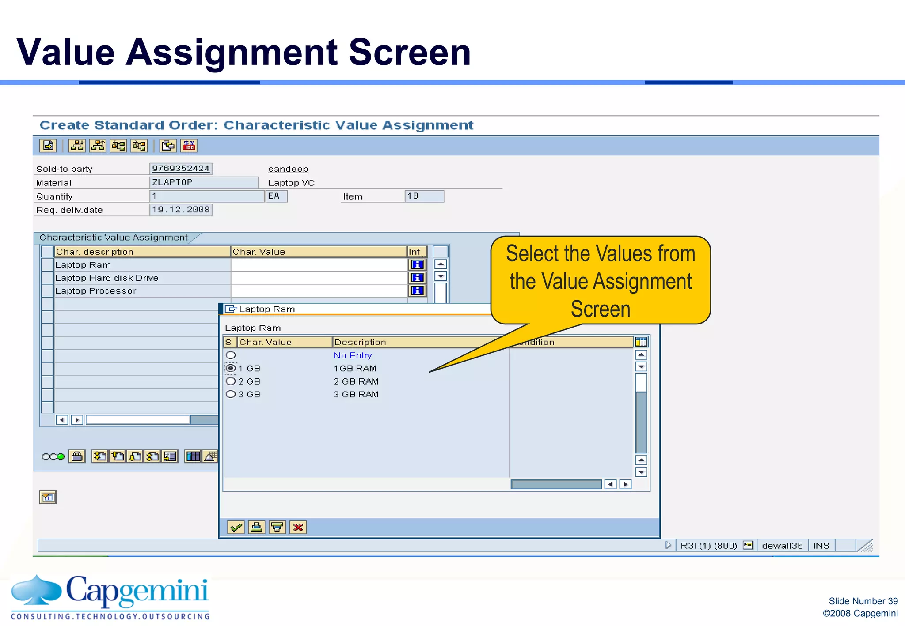Click characteristic table horizontal scroll-right arrow
905x626 pixels.
tap(77, 420)
